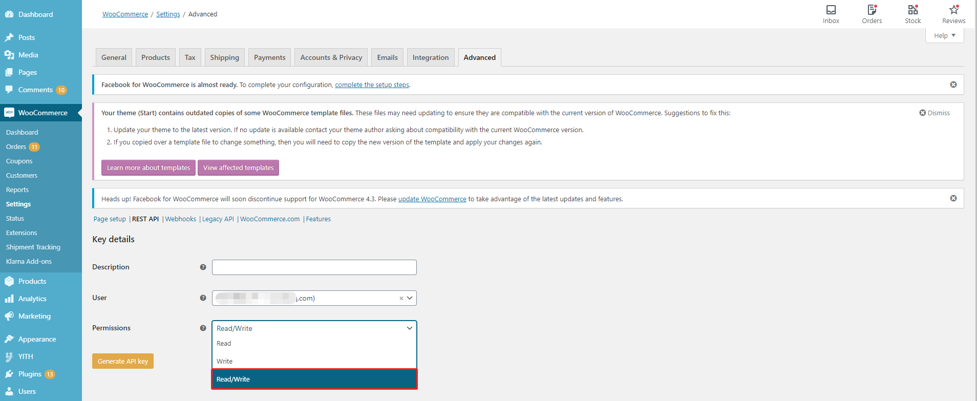Image resolution: width=977 pixels, height=401 pixels.
Task: Click the Description field help icon
Action: point(203,267)
